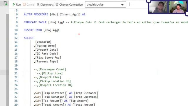Click commented [Dropoff time] line

47,77
